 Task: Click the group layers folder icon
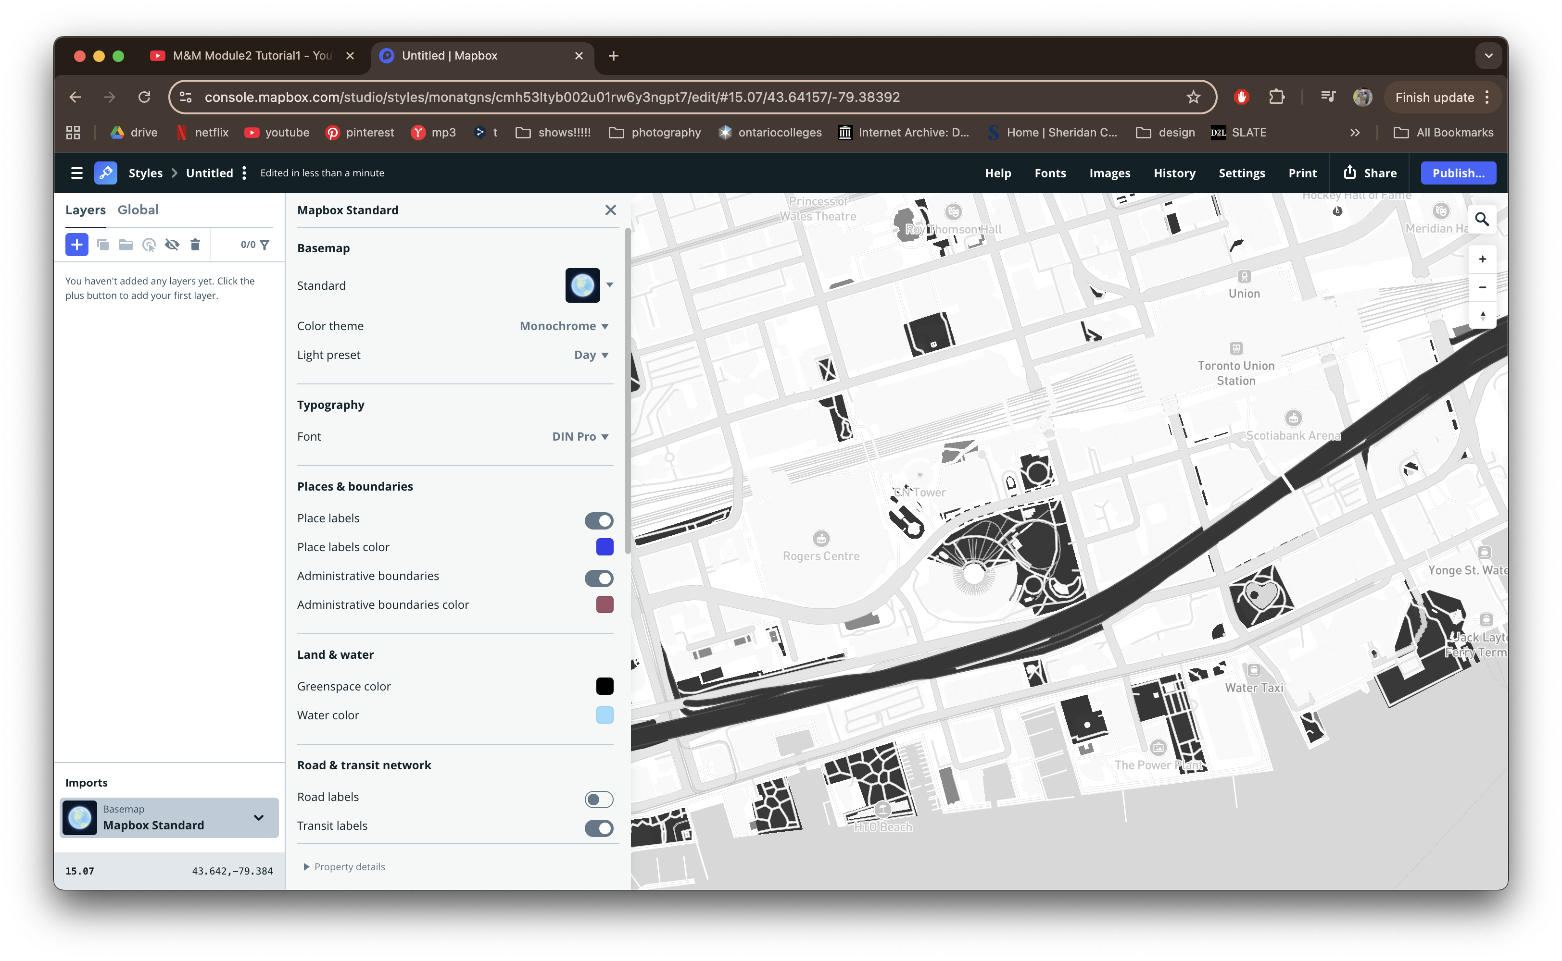tap(126, 245)
